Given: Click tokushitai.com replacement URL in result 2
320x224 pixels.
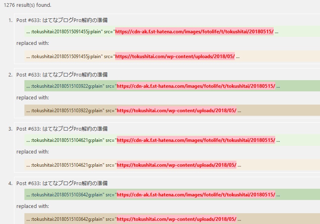Looking at the screenshot, I should click(x=176, y=111).
